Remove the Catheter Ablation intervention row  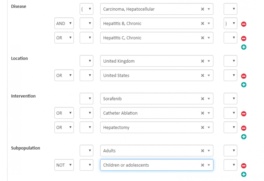[x=244, y=114]
